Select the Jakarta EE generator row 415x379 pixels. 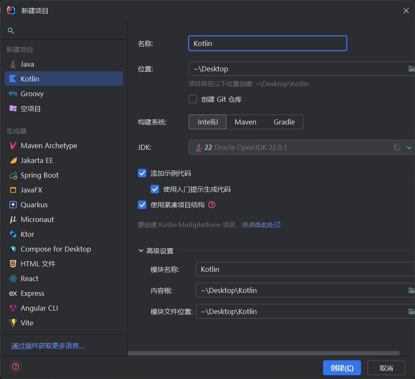64,160
